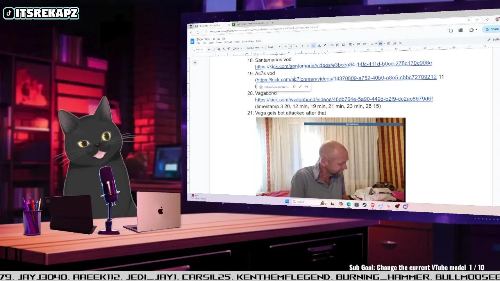Open the Extensions menu
Screen dimensions: 500x281
248,41
